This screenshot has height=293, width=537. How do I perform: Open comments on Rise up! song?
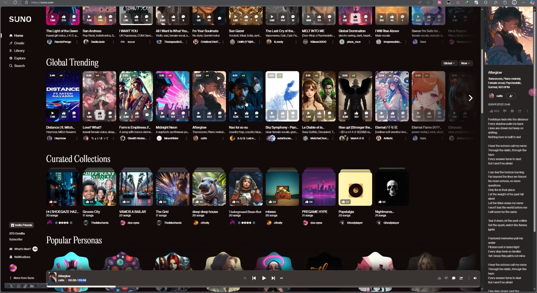click(x=366, y=114)
